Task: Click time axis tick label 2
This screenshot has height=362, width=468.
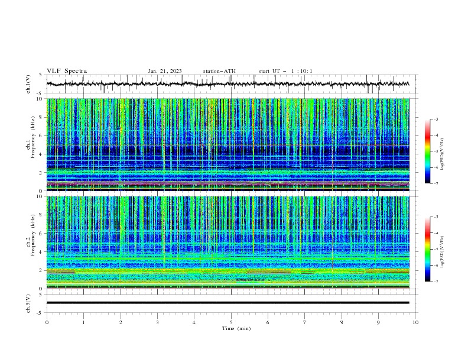Action: [x=121, y=322]
